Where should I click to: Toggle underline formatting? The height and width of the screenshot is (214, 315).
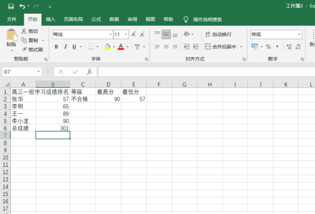tap(74, 47)
